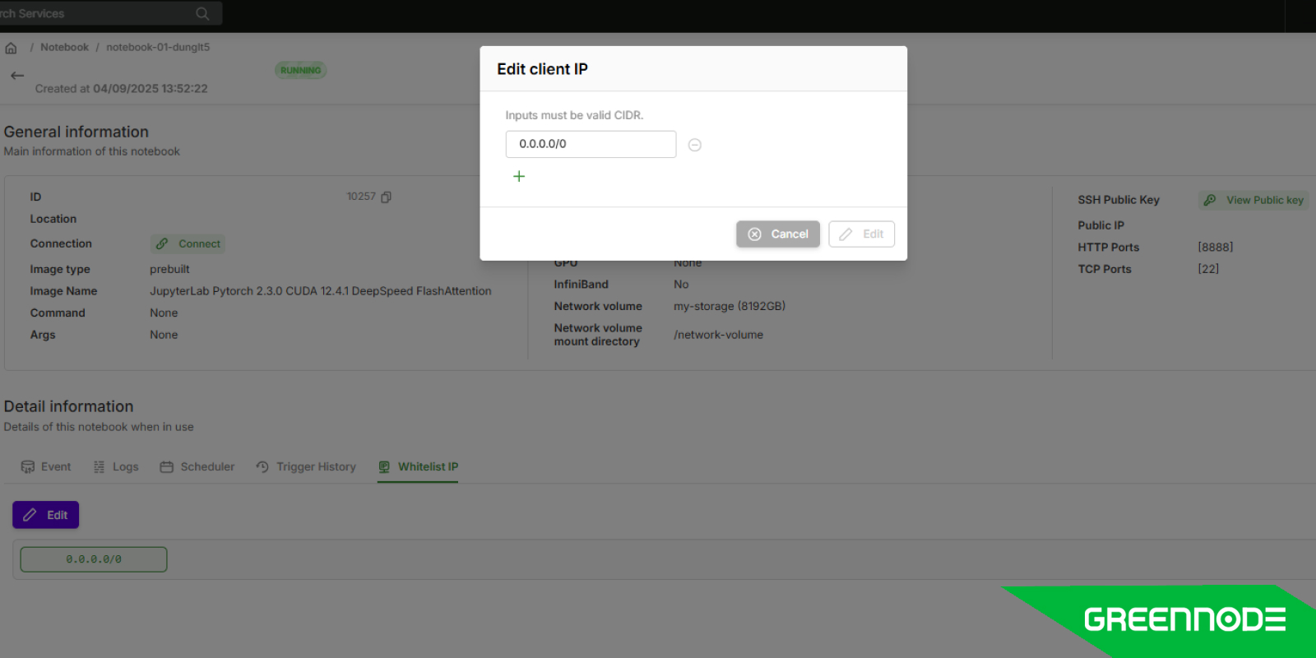
Task: Open the Scheduler tab
Action: pos(197,467)
